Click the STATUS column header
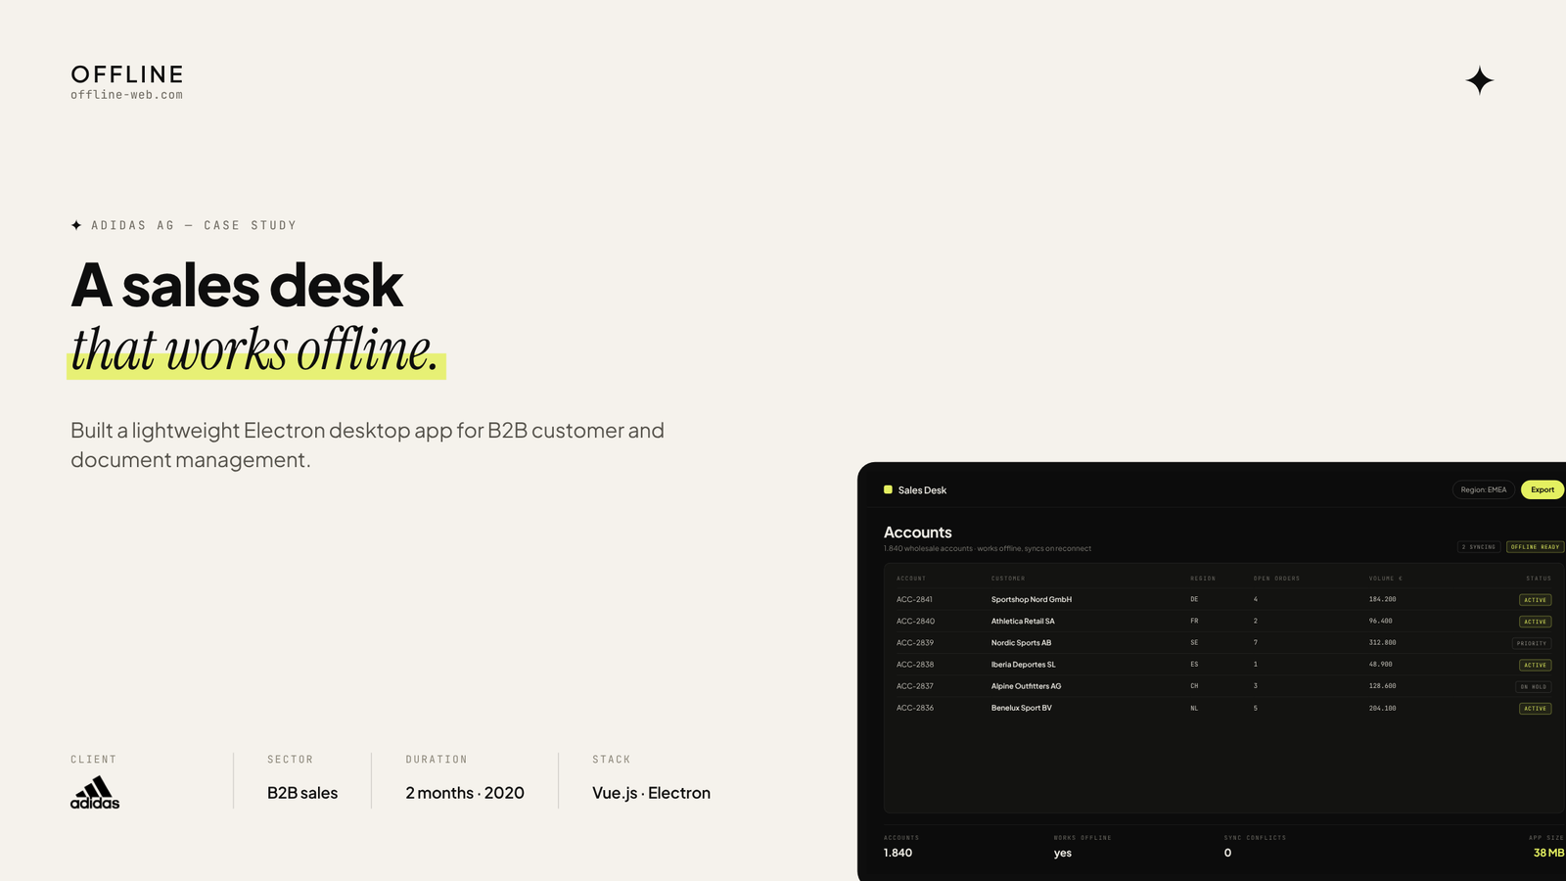Viewport: 1566px width, 881px height. coord(1539,579)
